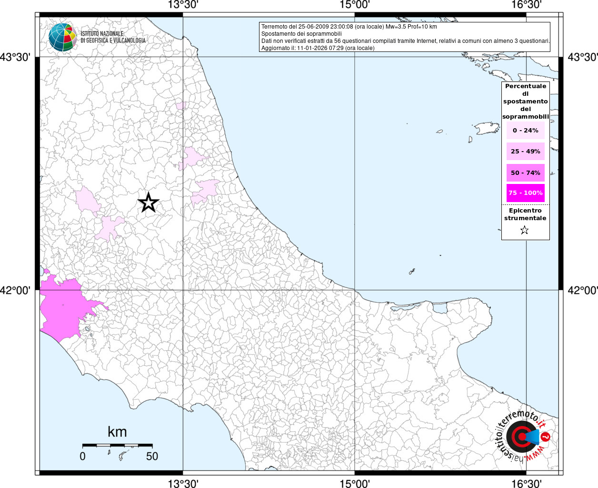Click the Epicentro strumentale legend label
This screenshot has height=488, width=598.
[x=526, y=214]
